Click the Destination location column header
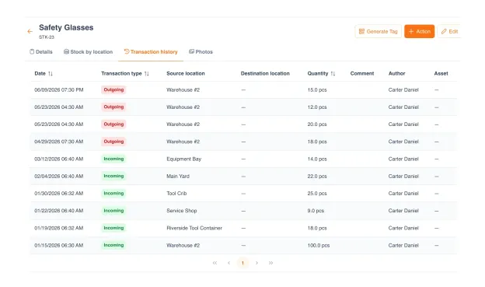Image resolution: width=485 pixels, height=287 pixels. [x=265, y=74]
